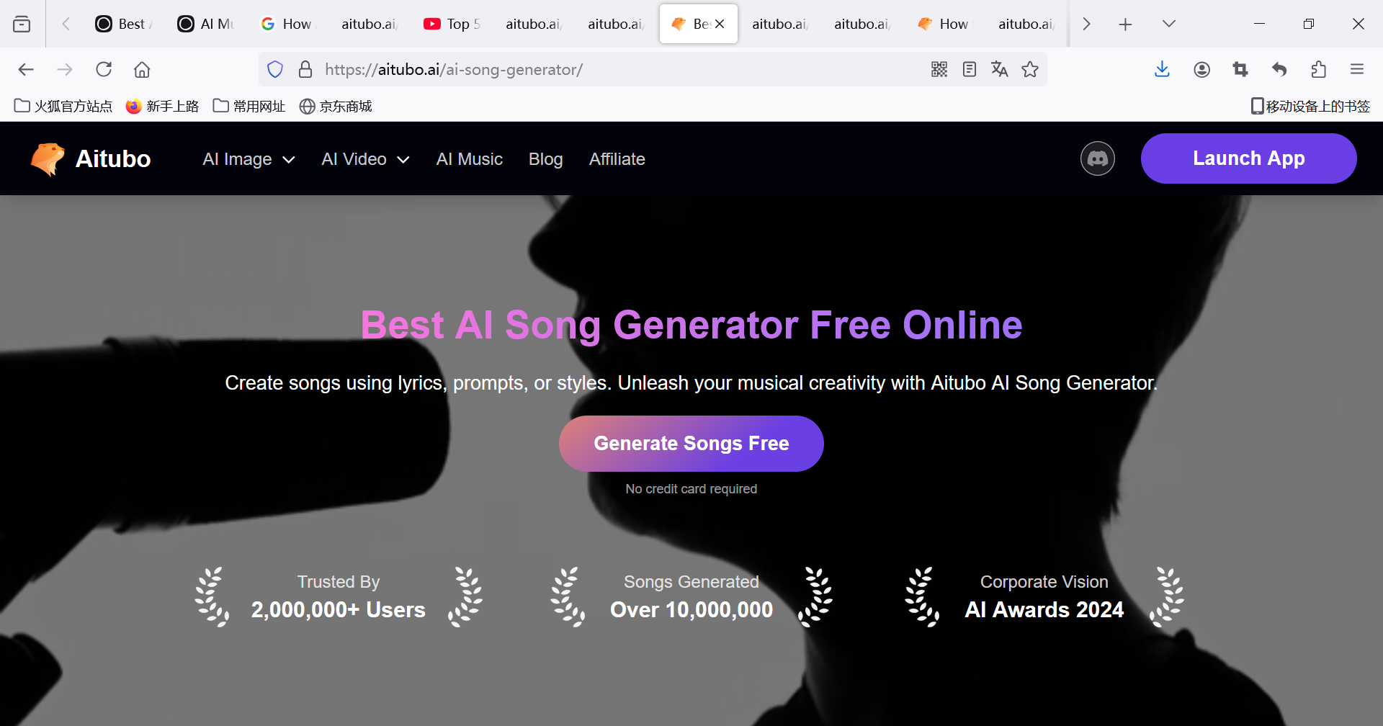
Task: Open the AI Music page
Action: (x=470, y=159)
